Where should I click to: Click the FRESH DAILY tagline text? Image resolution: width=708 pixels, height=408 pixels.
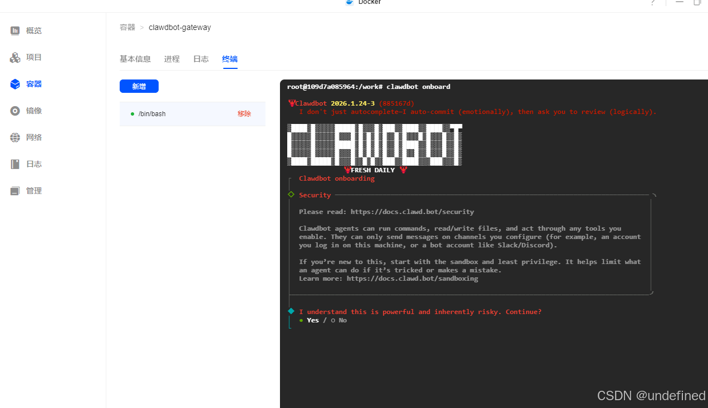pos(373,170)
